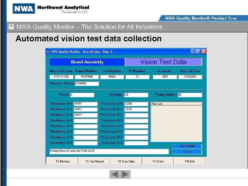Go to the previous slide arrow
This screenshot has width=248, height=186.
tap(115, 174)
